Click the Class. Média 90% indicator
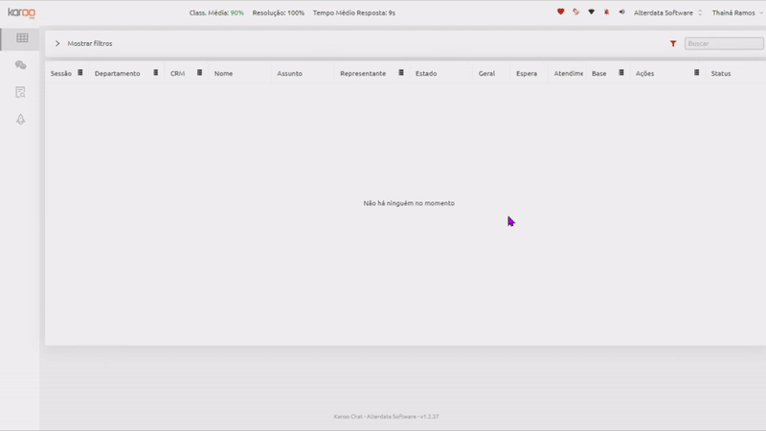The width and height of the screenshot is (766, 431). click(216, 12)
